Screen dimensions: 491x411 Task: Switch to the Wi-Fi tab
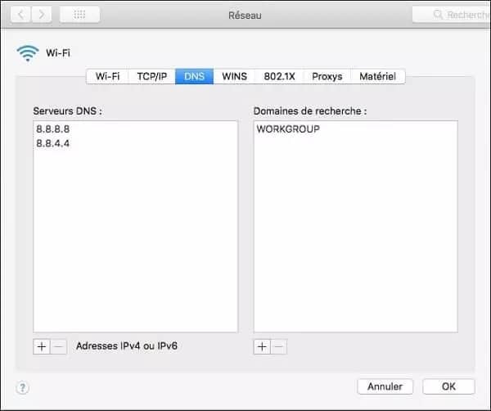107,76
